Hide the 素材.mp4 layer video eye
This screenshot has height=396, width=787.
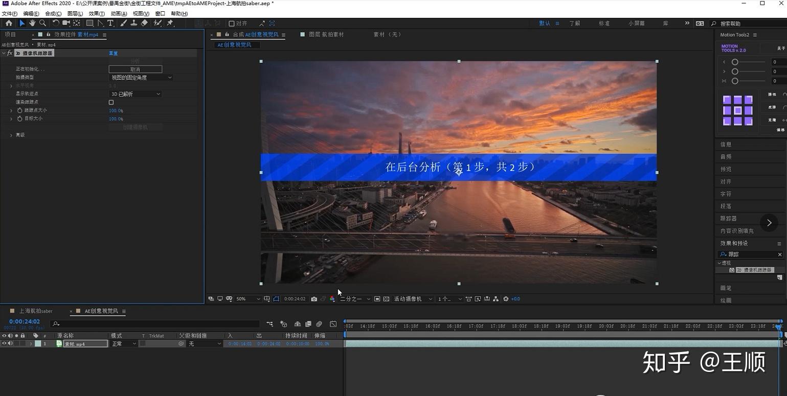pyautogui.click(x=4, y=344)
